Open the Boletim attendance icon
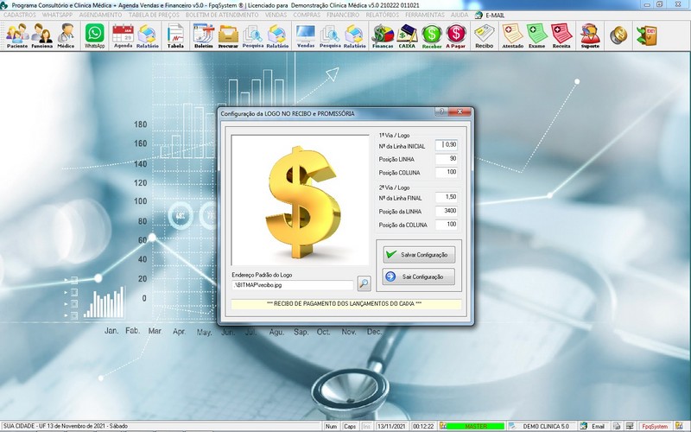Image resolution: width=691 pixels, height=432 pixels. (x=204, y=35)
